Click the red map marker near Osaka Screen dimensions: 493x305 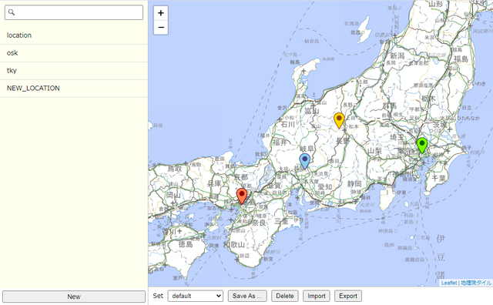pos(241,196)
